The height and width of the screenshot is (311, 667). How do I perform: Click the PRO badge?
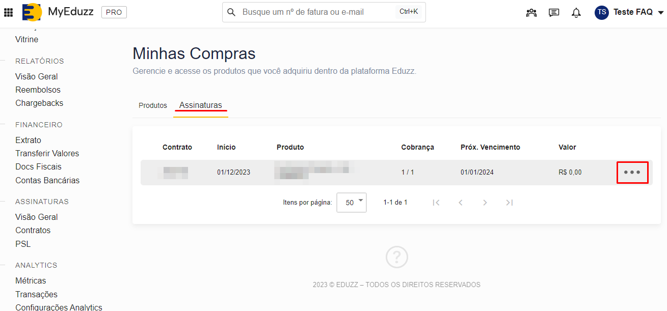(114, 12)
